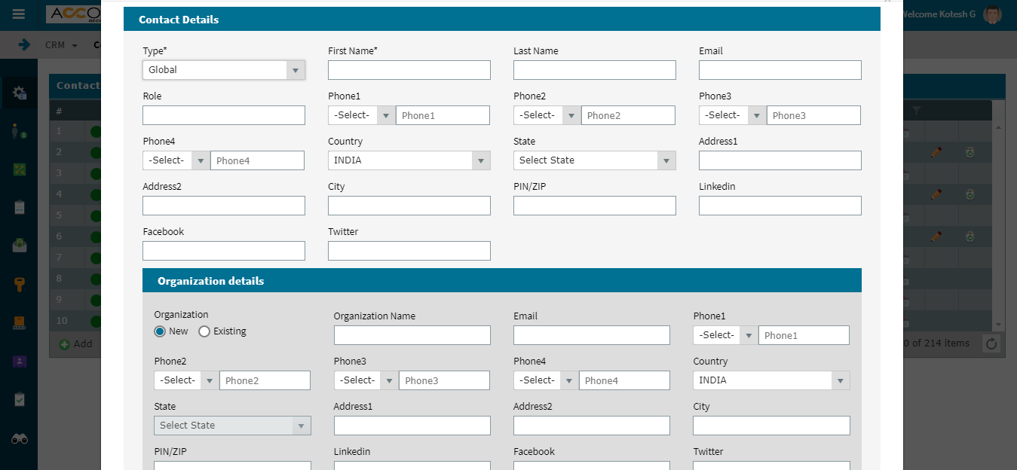The width and height of the screenshot is (1017, 470).
Task: Open the envelope mail sidebar icon
Action: coord(20,246)
